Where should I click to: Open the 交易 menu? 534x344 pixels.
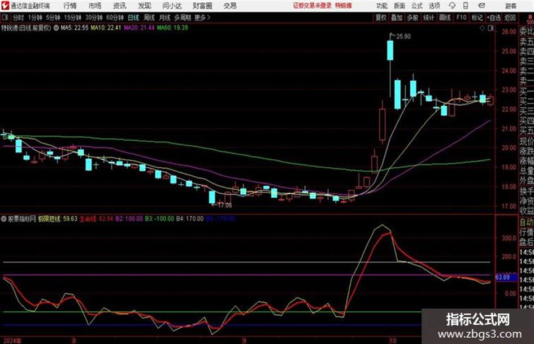(230, 6)
